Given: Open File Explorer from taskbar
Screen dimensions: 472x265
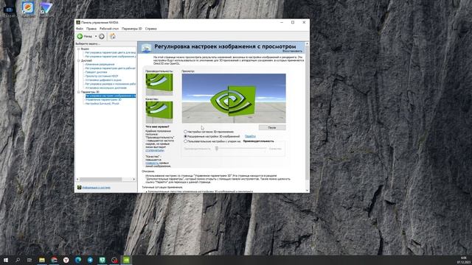Looking at the screenshot, I should point(42,260).
